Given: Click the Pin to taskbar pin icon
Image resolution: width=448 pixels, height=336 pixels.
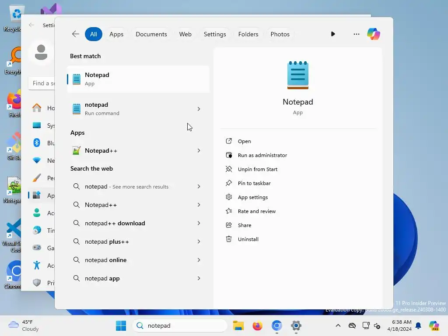Looking at the screenshot, I should tap(228, 183).
